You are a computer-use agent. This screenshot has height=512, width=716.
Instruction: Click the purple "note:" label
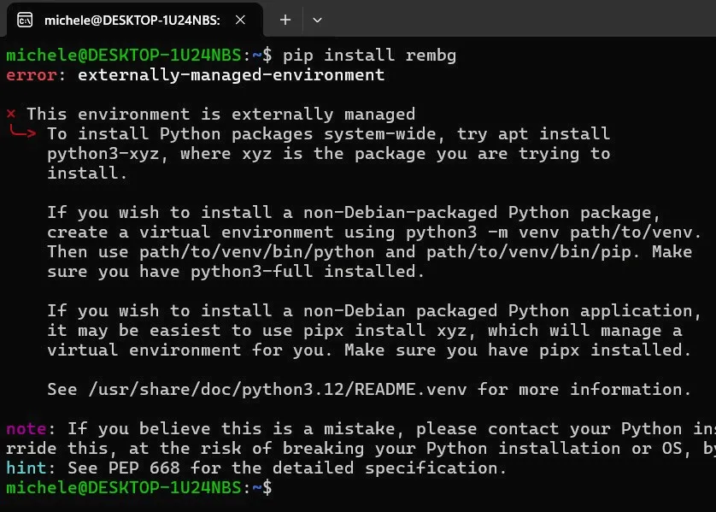point(26,428)
